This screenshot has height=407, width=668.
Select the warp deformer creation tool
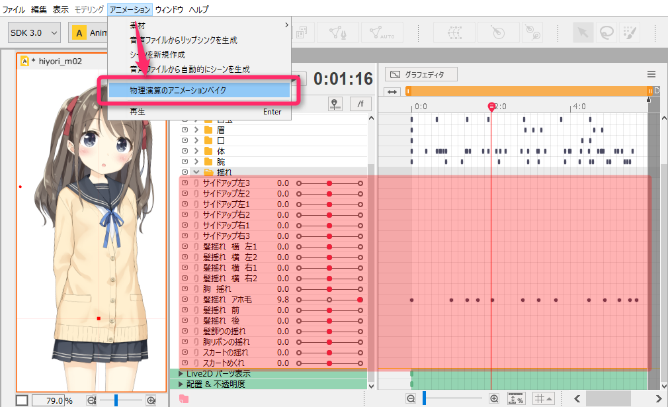point(454,32)
